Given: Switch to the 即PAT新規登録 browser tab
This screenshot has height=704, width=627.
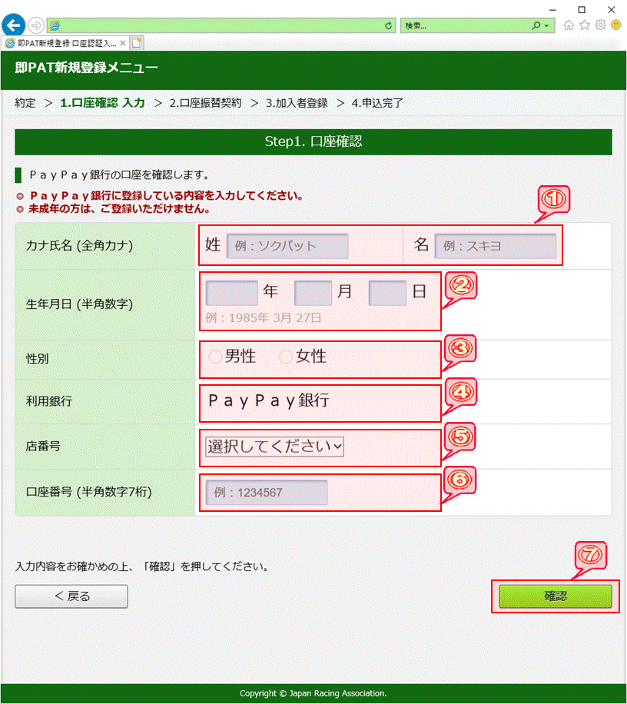Looking at the screenshot, I should click(x=65, y=43).
